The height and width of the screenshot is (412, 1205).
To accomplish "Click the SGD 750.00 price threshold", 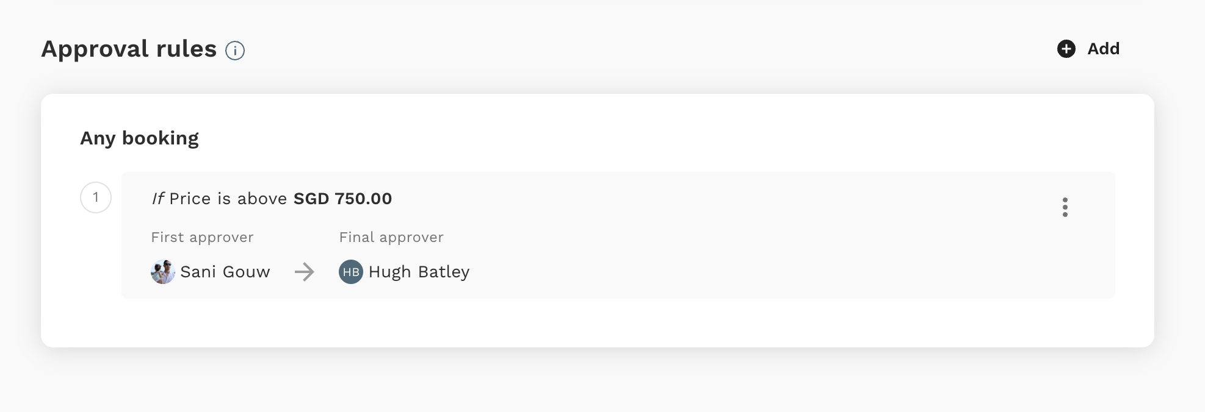I will [343, 199].
